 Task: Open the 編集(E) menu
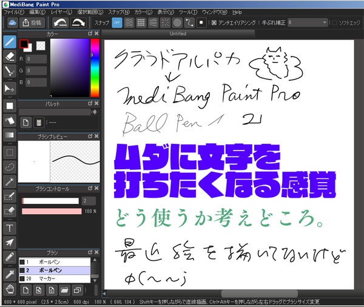(38, 12)
